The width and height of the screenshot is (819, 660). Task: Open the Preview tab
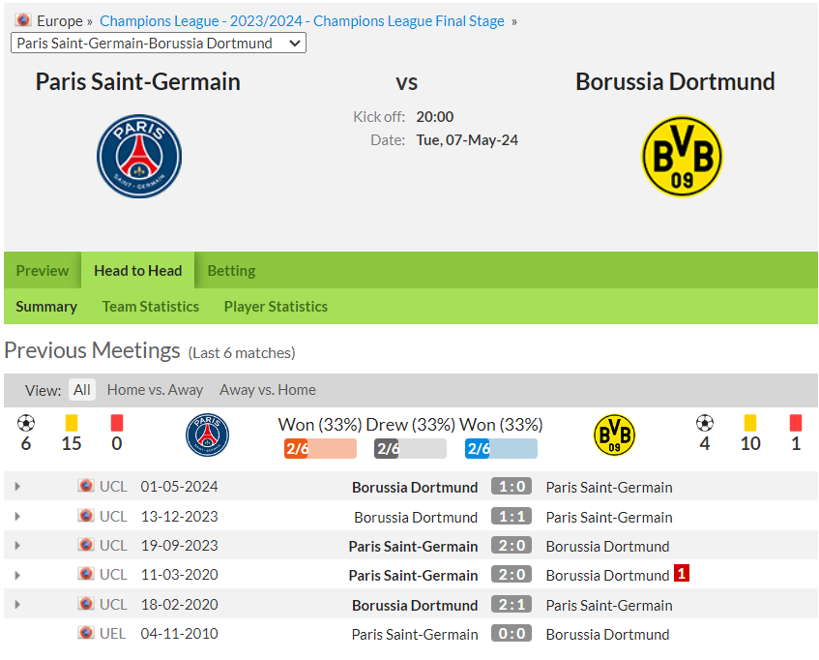43,271
